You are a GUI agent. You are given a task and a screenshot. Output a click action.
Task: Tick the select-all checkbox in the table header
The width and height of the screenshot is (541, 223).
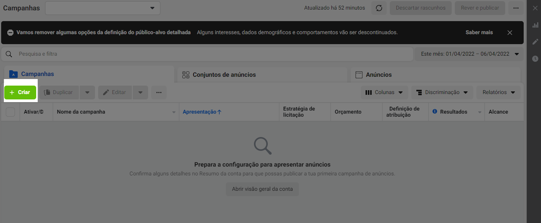pyautogui.click(x=10, y=112)
